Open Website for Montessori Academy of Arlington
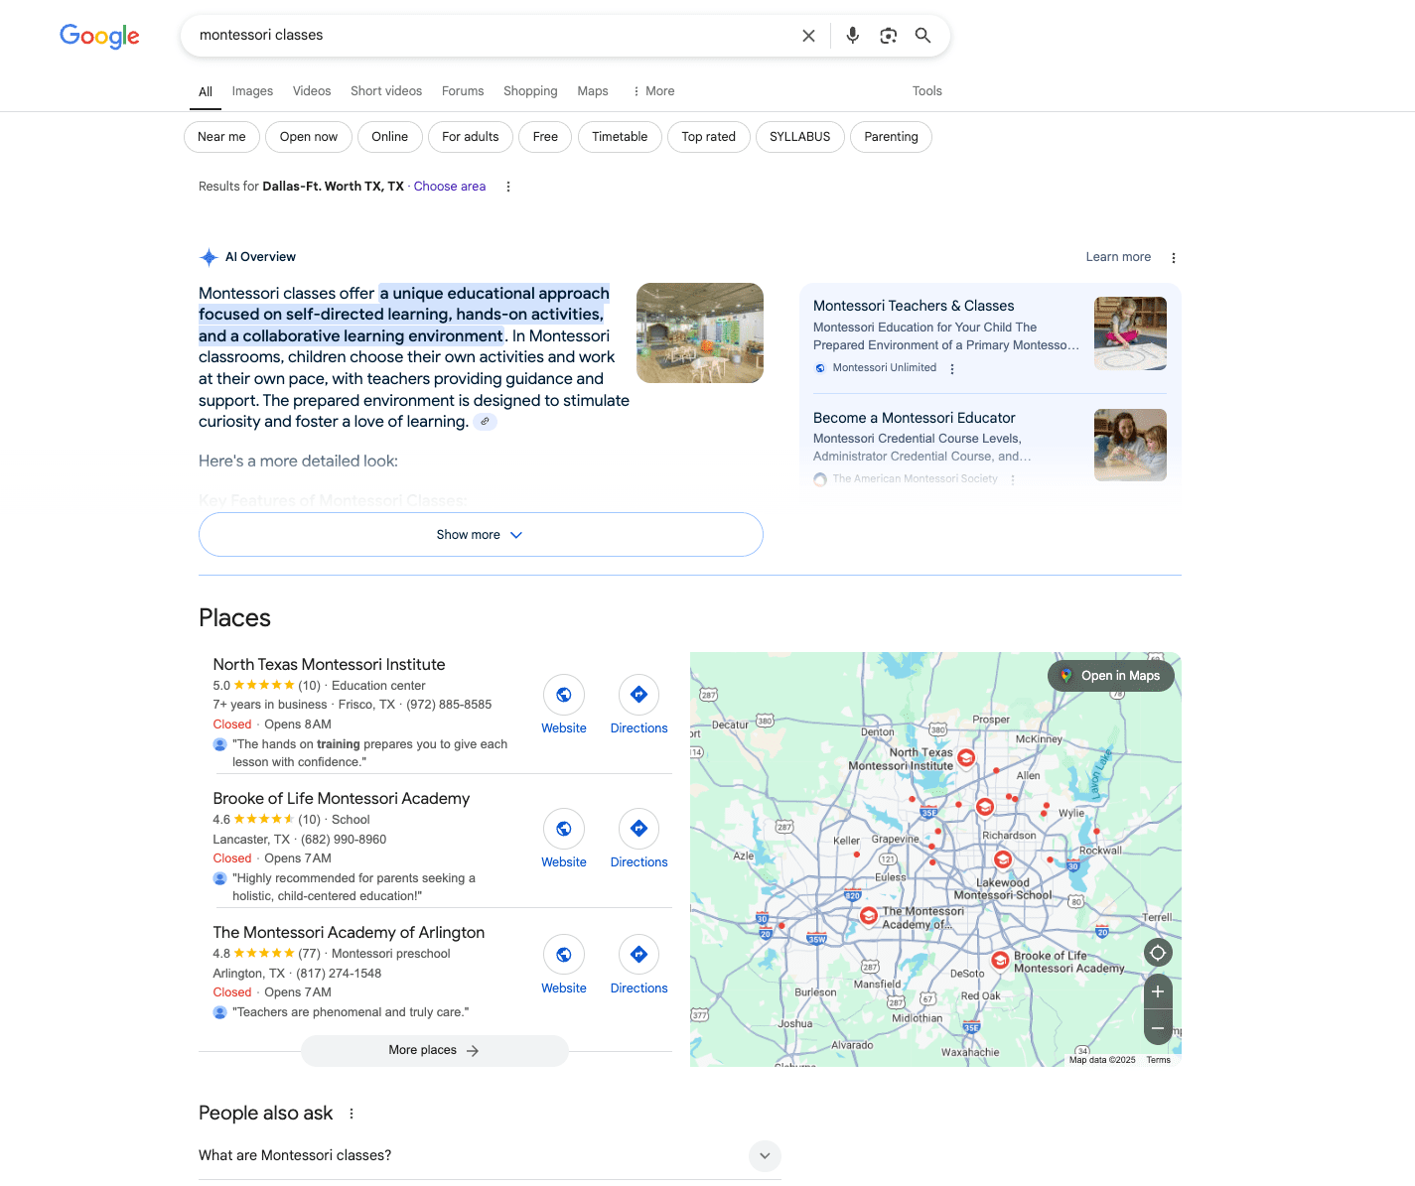Viewport: 1415px width, 1186px height. coord(564,965)
